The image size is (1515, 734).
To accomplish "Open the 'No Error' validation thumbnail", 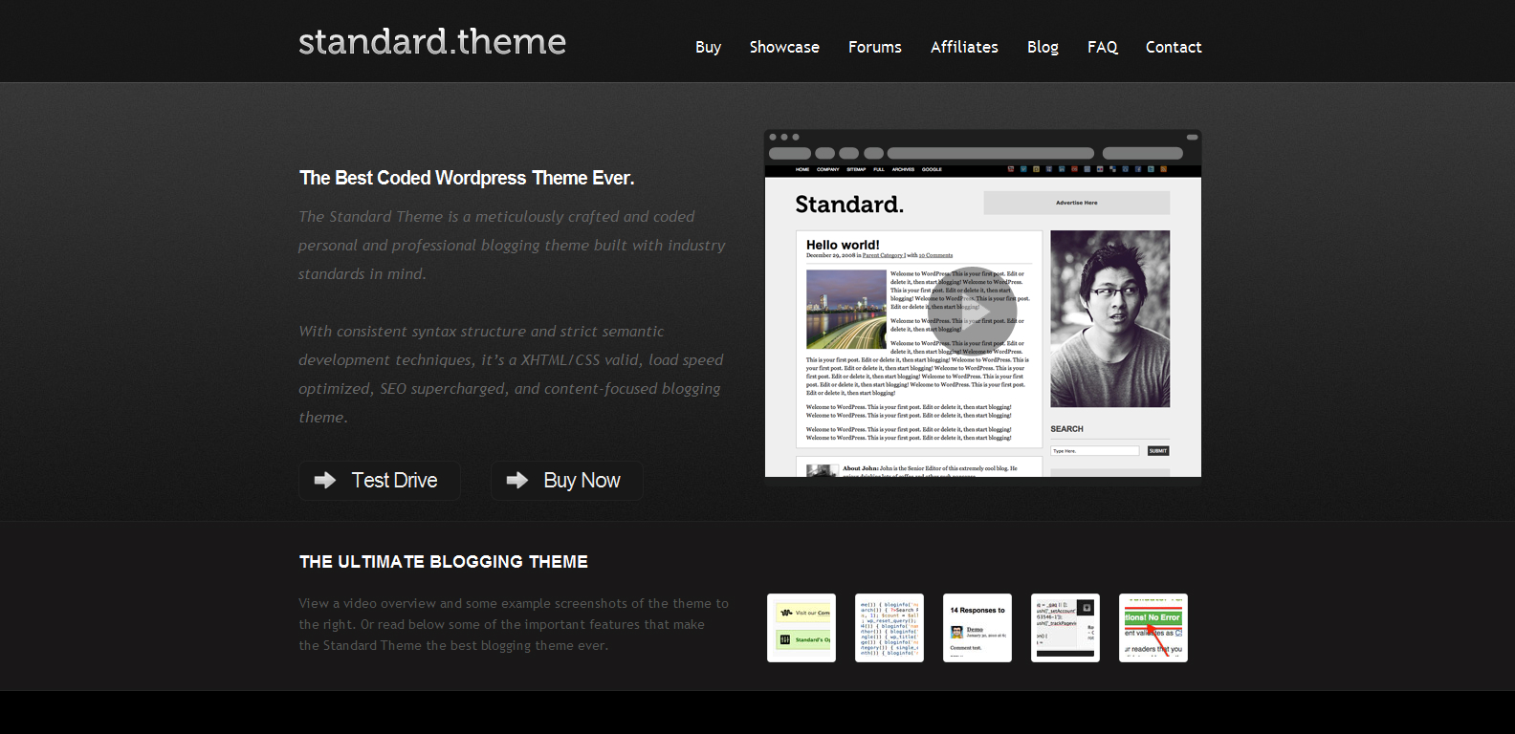I will point(1153,628).
